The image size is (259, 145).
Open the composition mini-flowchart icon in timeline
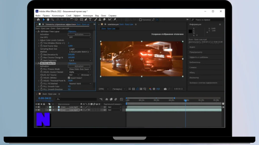point(101,99)
